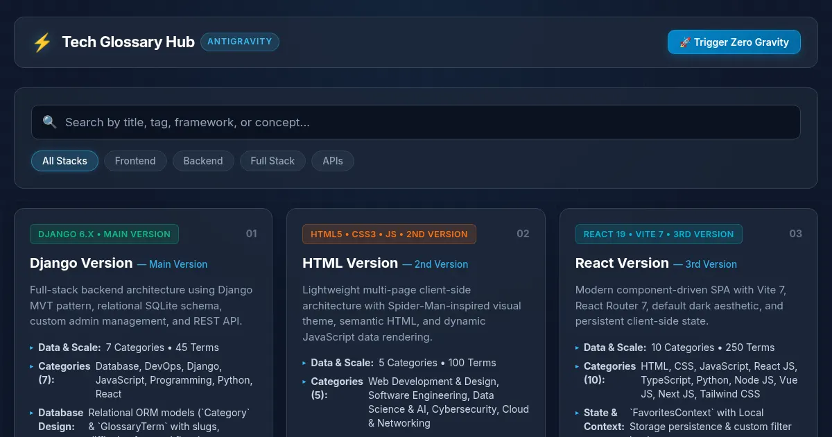Click Django card 'Data & Scale:' label

point(69,348)
